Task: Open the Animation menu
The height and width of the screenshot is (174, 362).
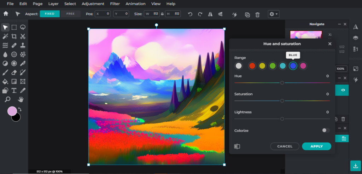Action: pyautogui.click(x=135, y=4)
